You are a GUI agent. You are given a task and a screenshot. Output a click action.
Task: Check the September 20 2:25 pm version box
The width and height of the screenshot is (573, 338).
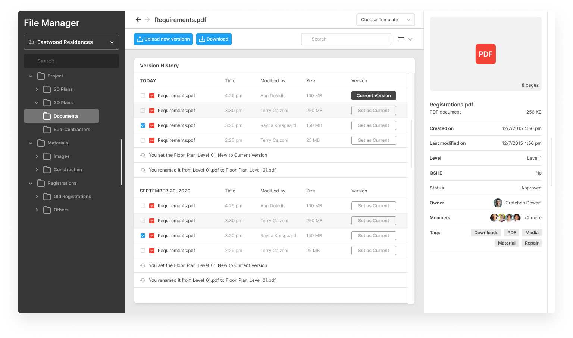(x=143, y=251)
